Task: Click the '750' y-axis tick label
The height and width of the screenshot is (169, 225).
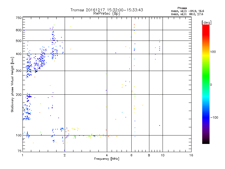Action: coord(19,18)
